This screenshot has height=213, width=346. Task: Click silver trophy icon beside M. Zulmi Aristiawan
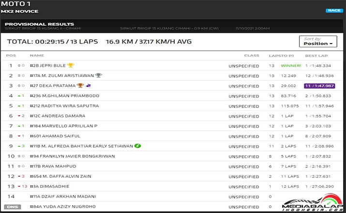pos(98,76)
